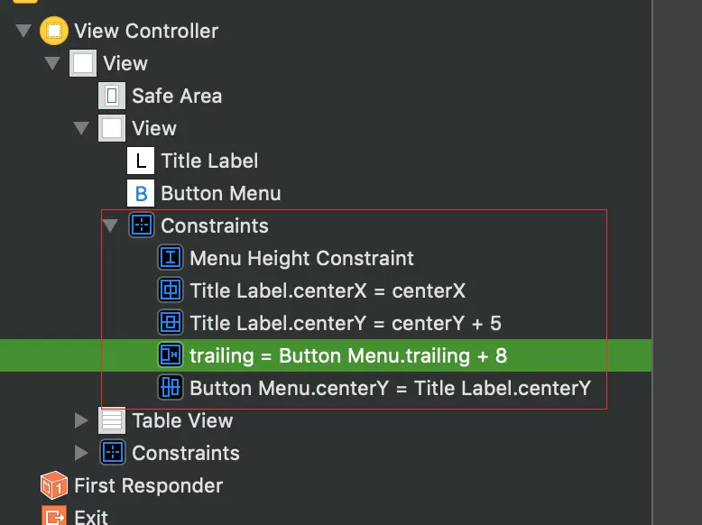Click the Title Label 'L' icon
The width and height of the screenshot is (702, 525).
point(141,161)
